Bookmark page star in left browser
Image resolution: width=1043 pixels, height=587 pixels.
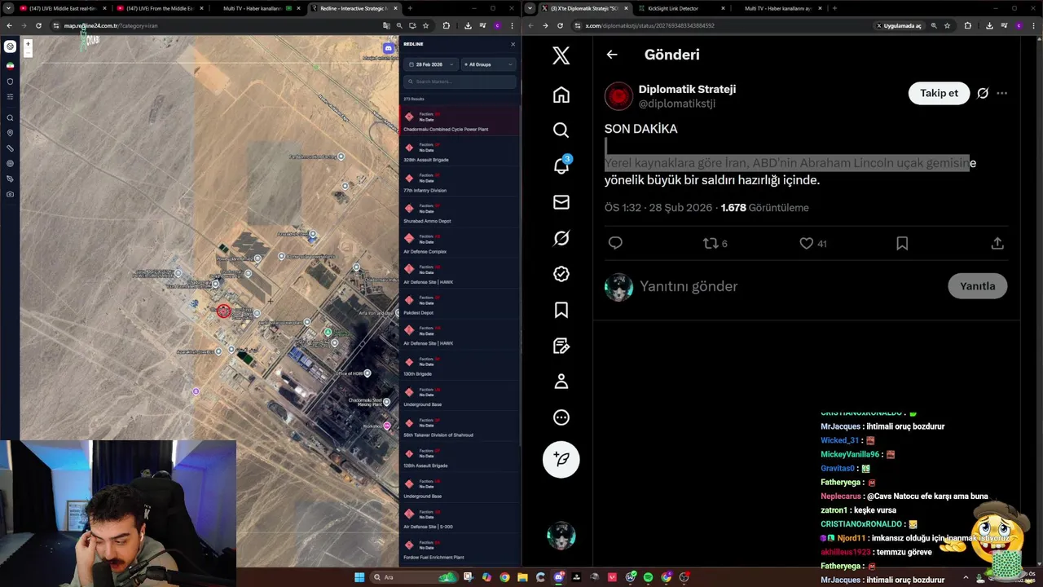[x=425, y=25]
